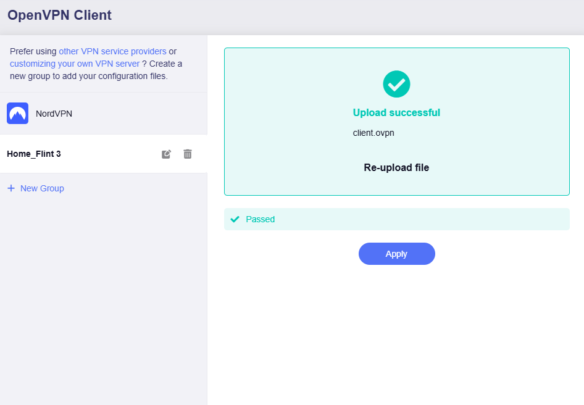Click the New Group text label
Screen dimensions: 584x405
tap(42, 188)
